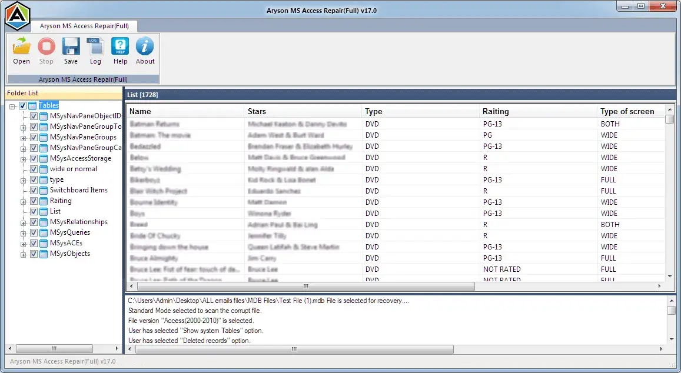
Task: Select table icon beside Switchboard Items
Action: point(44,191)
